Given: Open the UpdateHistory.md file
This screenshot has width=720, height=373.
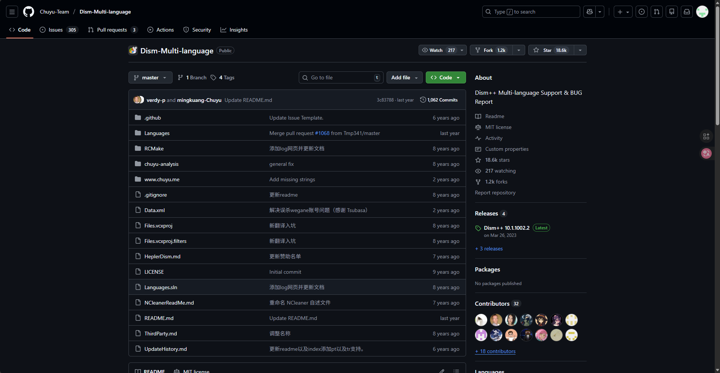Looking at the screenshot, I should [166, 349].
